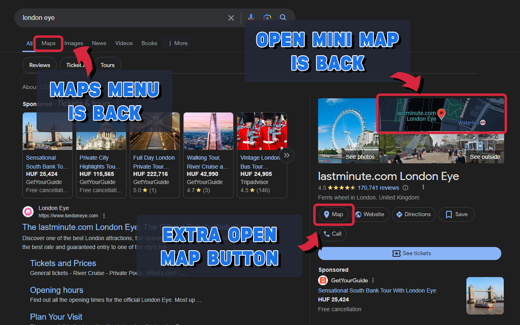Open the More search categories dropdown

tap(177, 43)
